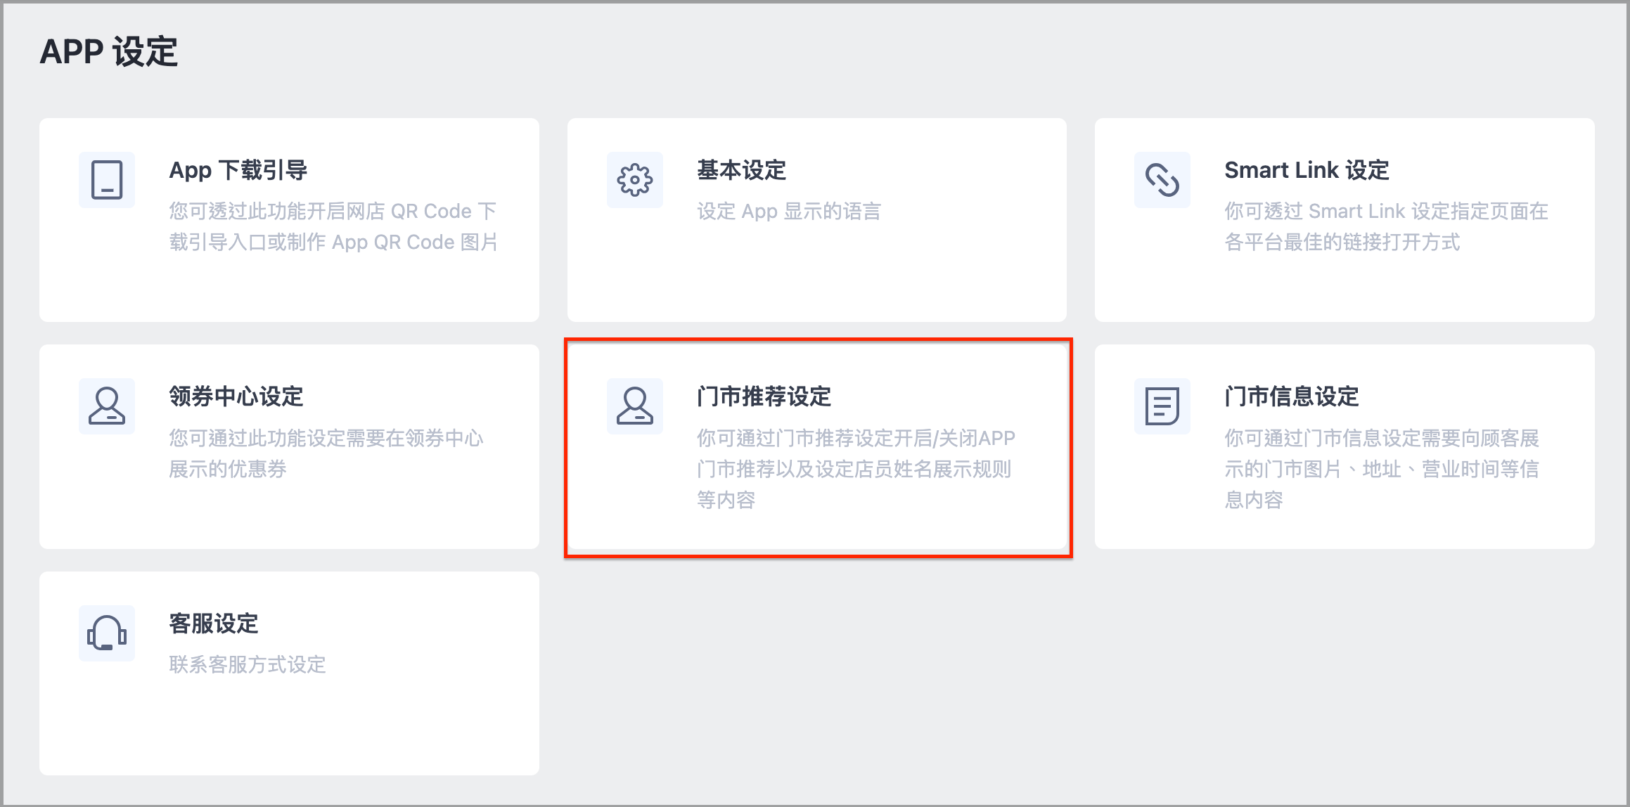
Task: Open the 门市推荐设定 title
Action: [764, 396]
